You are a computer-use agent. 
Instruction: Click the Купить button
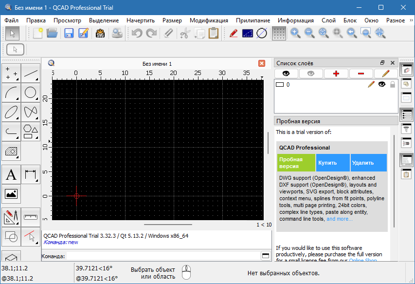tap(333, 163)
